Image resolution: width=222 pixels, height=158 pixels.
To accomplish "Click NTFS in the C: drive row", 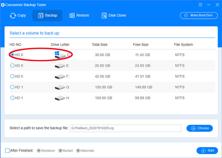I will click(180, 55).
